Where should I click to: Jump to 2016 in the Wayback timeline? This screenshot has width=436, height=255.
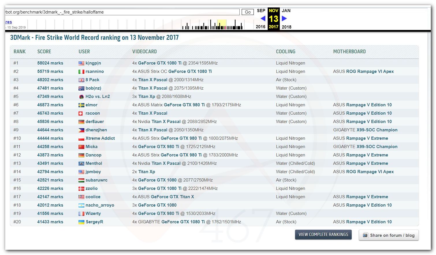click(x=260, y=27)
